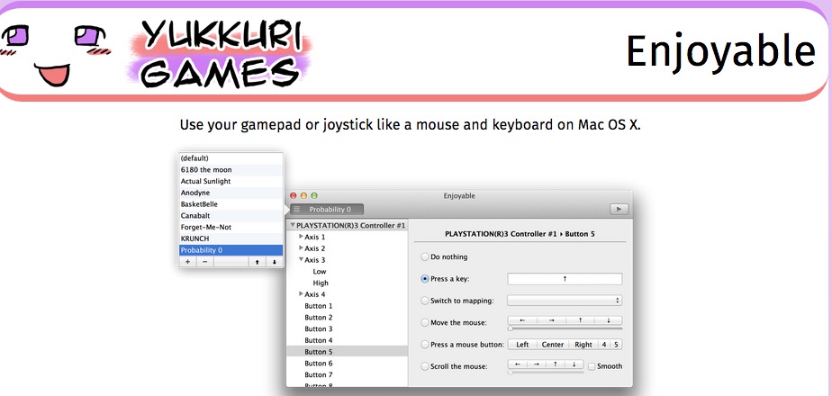This screenshot has width=832, height=396.
Task: Select Button 7 in the tree
Action: pyautogui.click(x=319, y=374)
